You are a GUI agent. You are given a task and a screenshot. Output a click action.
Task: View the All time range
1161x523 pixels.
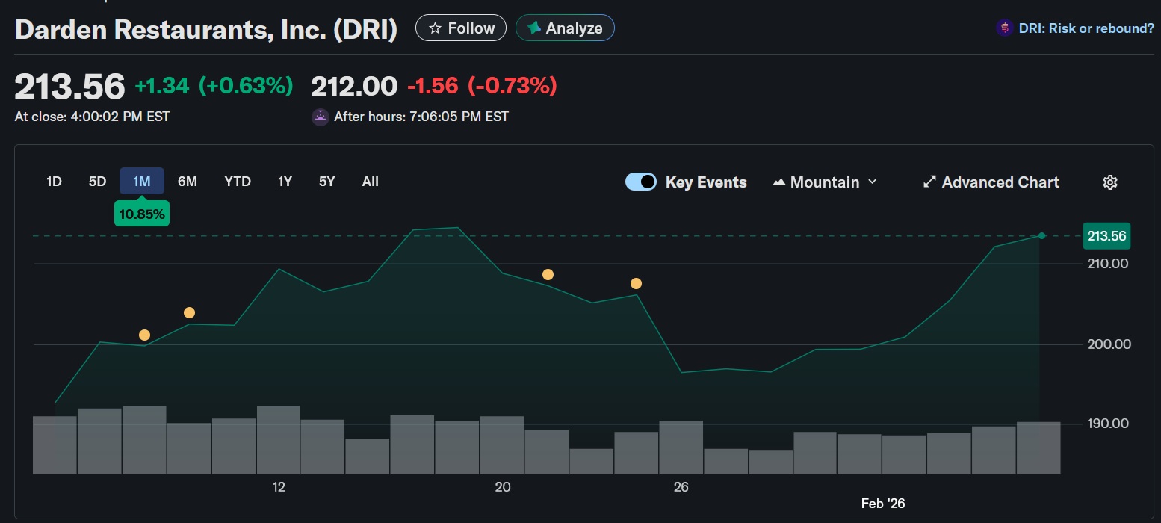tap(370, 182)
